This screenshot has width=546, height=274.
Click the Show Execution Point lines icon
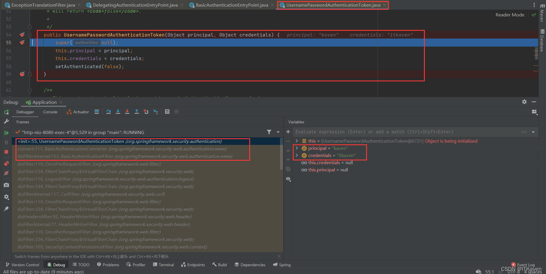coord(97,112)
